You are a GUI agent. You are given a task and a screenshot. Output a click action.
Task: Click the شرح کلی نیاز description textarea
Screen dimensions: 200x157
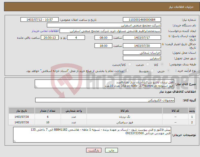tap(104, 84)
